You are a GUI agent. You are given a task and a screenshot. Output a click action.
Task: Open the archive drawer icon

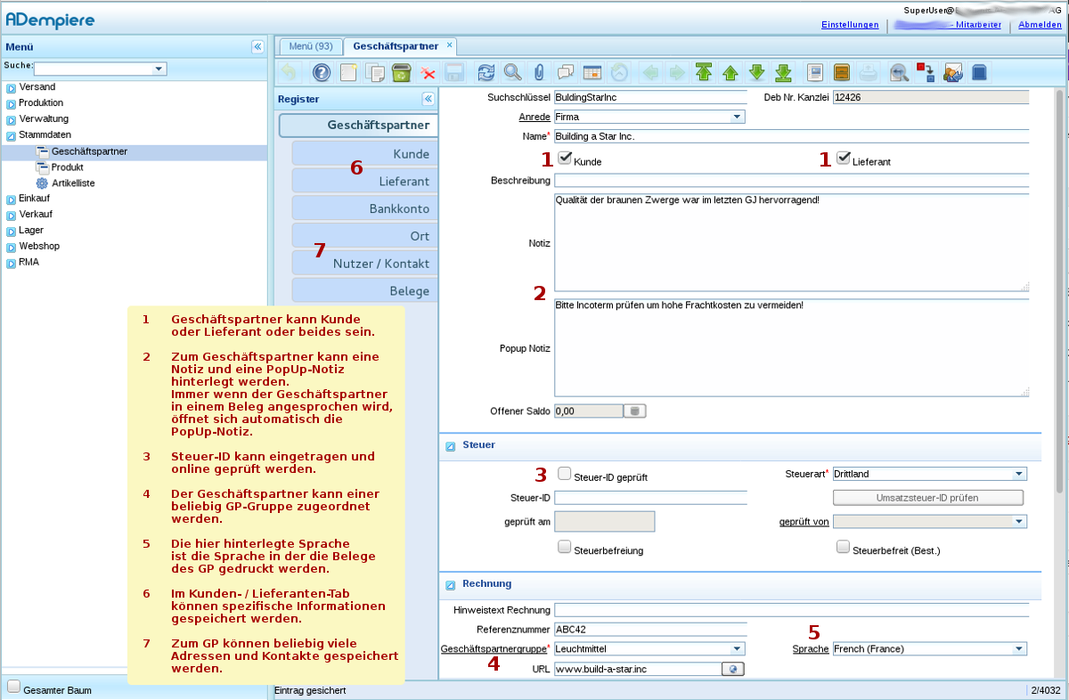tap(841, 73)
